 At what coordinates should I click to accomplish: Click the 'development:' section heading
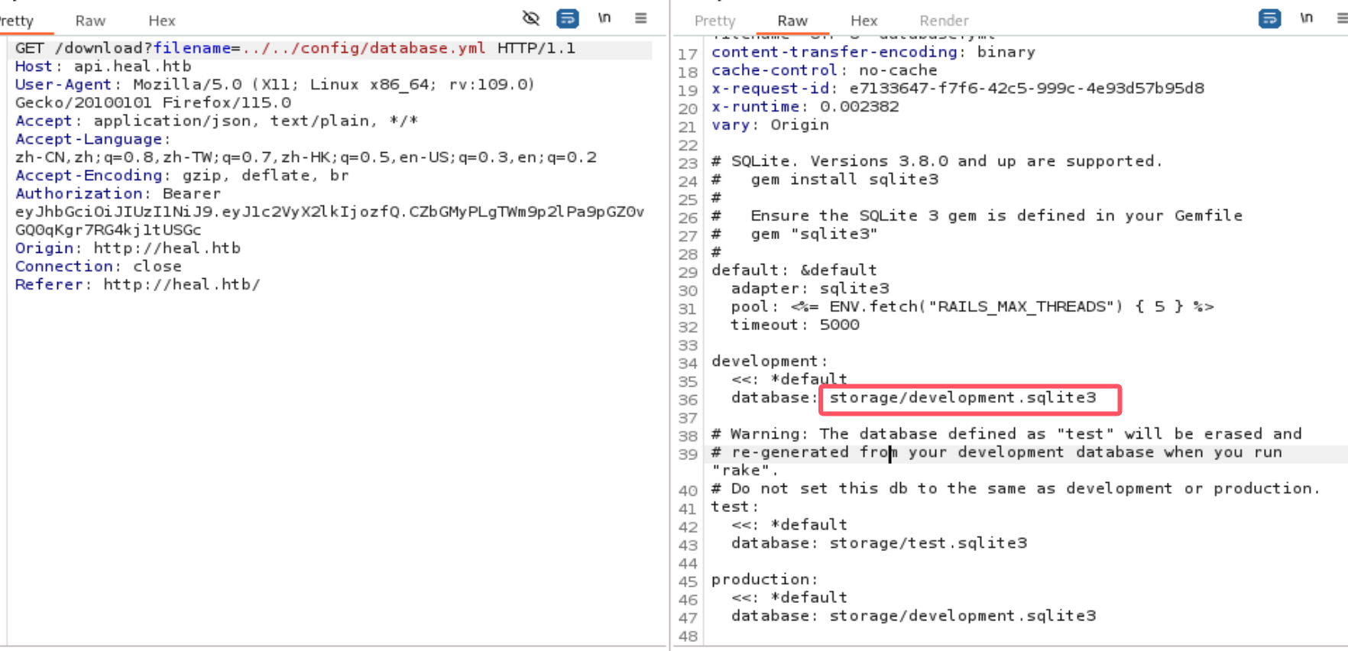click(770, 361)
